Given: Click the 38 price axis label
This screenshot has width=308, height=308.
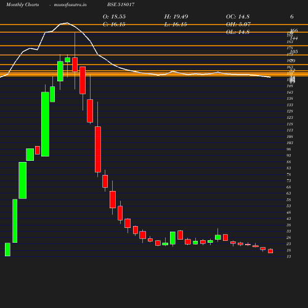Looking at the screenshot, I should pyautogui.click(x=289, y=225).
